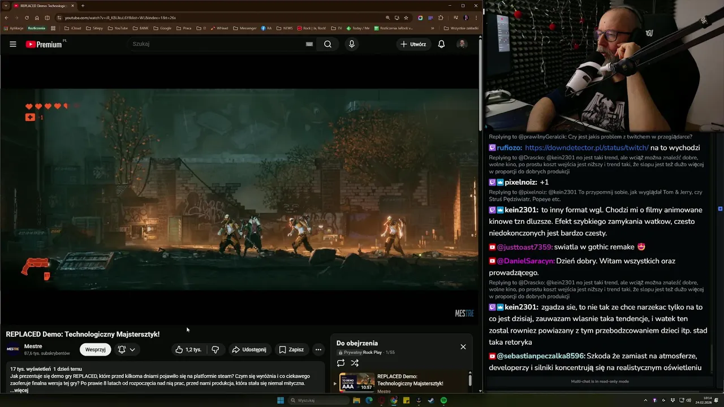The image size is (724, 407).
Task: Open the Rock i Ja, Rock! bookmark
Action: pyautogui.click(x=311, y=28)
